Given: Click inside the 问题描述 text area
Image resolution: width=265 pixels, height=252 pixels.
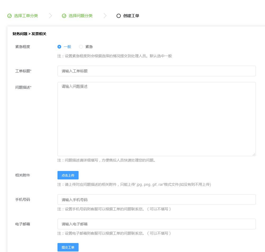Looking at the screenshot, I should pos(156,119).
